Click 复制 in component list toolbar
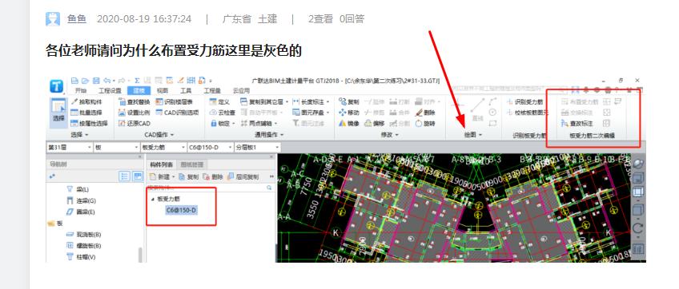This screenshot has height=289, width=679. click(x=189, y=176)
